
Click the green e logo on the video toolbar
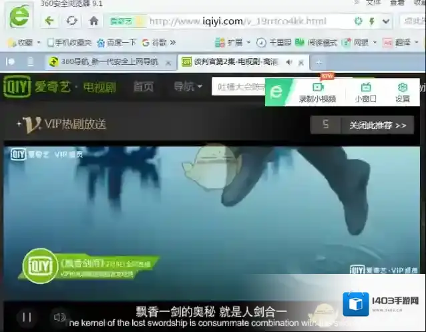(x=276, y=92)
